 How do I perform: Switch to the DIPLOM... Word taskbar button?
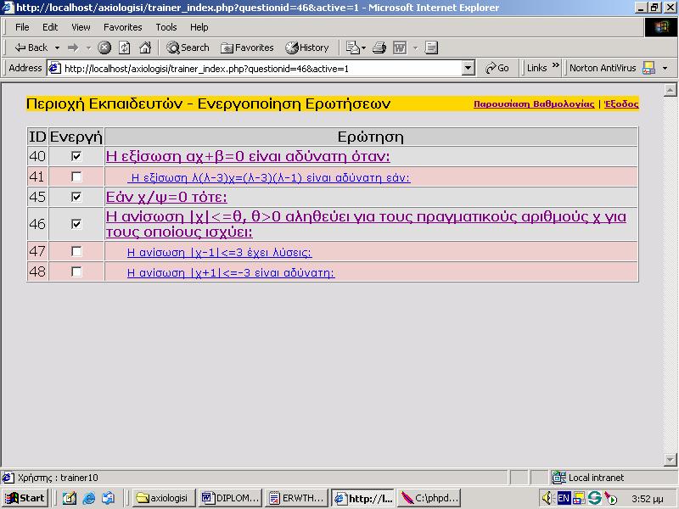(x=231, y=498)
